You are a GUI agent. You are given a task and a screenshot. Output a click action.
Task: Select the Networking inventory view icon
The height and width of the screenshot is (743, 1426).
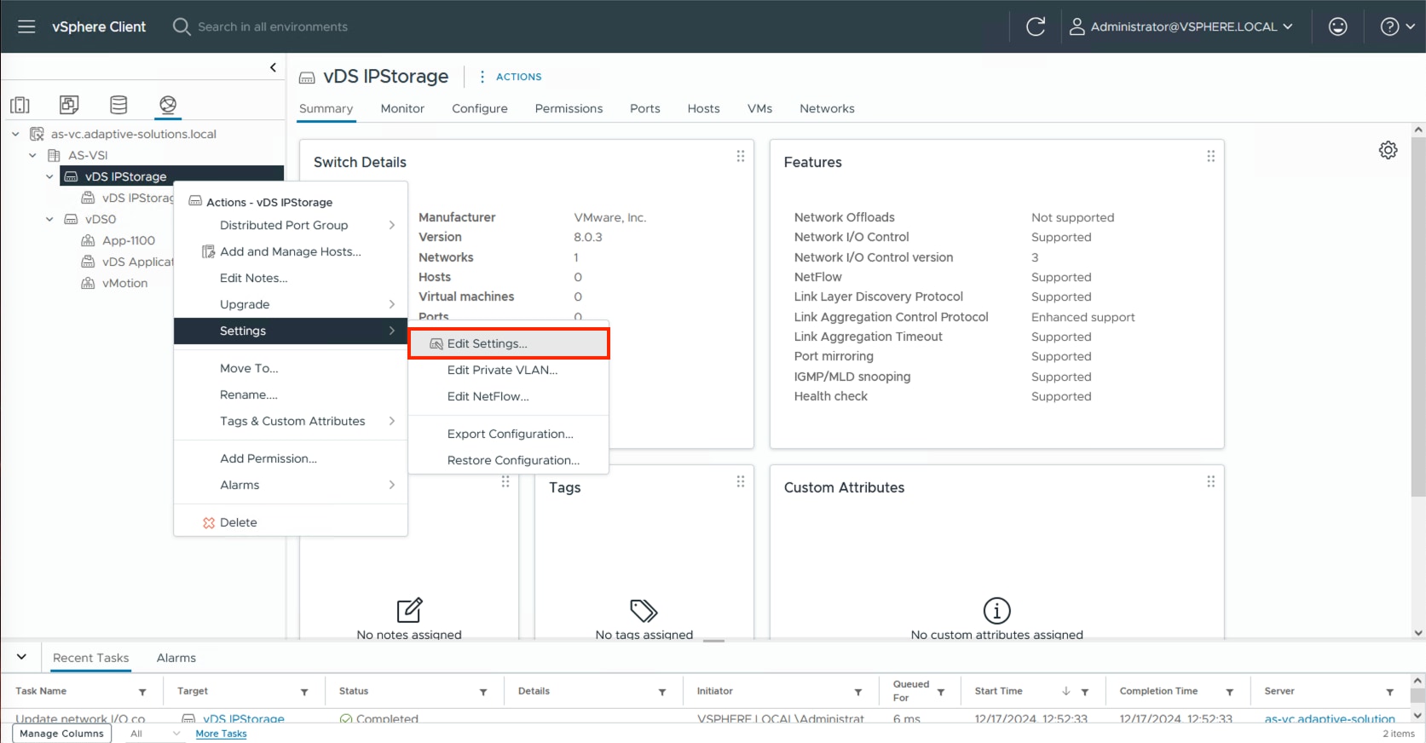coord(168,105)
